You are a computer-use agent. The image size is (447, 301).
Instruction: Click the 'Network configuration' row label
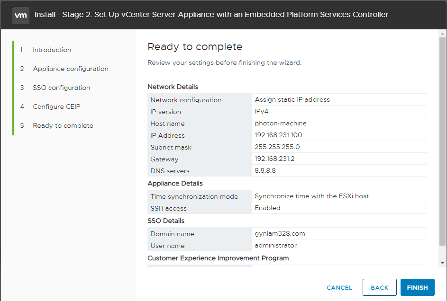pyautogui.click(x=186, y=100)
